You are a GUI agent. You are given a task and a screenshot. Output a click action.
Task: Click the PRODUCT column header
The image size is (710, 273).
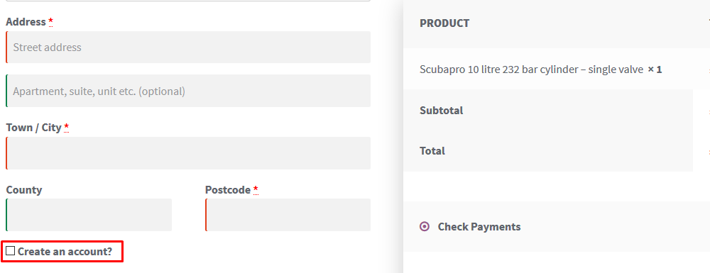(444, 23)
